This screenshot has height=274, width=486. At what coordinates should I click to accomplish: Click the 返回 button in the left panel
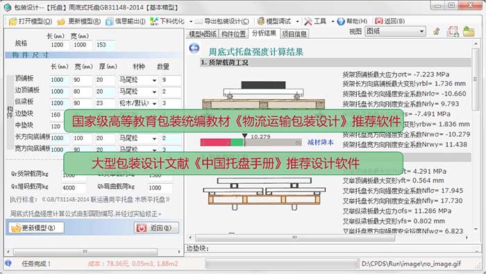pyautogui.click(x=156, y=228)
